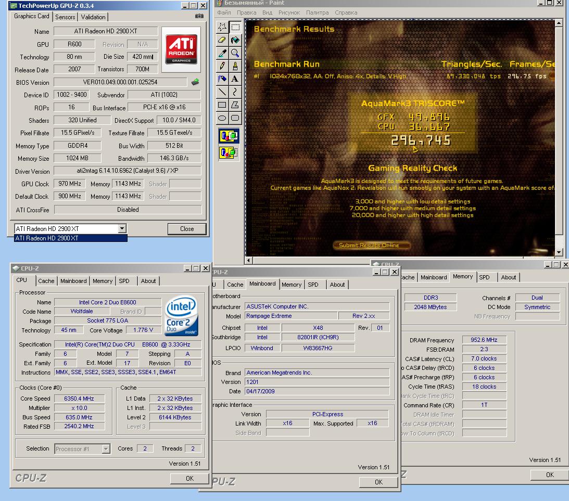
Task: Click the ATI Radeon logo in GPU-Z
Action: (181, 48)
